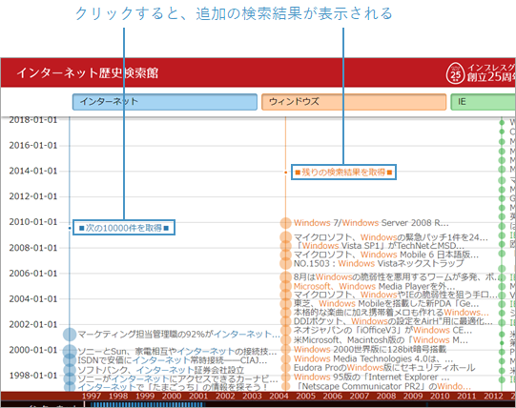Click the 2008-01-01 date label
Image resolution: width=516 pixels, height=408 pixels.
33,248
